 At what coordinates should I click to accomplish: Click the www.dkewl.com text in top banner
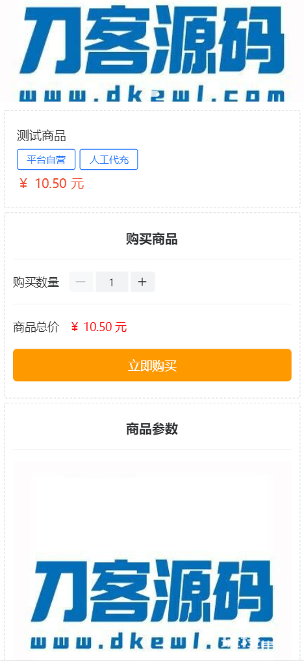pos(152,96)
